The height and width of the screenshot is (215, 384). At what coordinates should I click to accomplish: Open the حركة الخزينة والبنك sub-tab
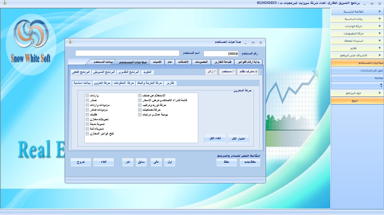coord(149,83)
